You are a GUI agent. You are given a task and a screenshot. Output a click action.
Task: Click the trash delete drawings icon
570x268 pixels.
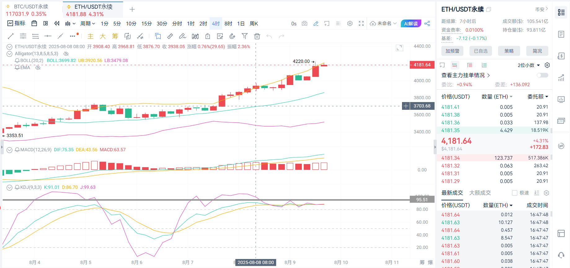tap(257, 36)
